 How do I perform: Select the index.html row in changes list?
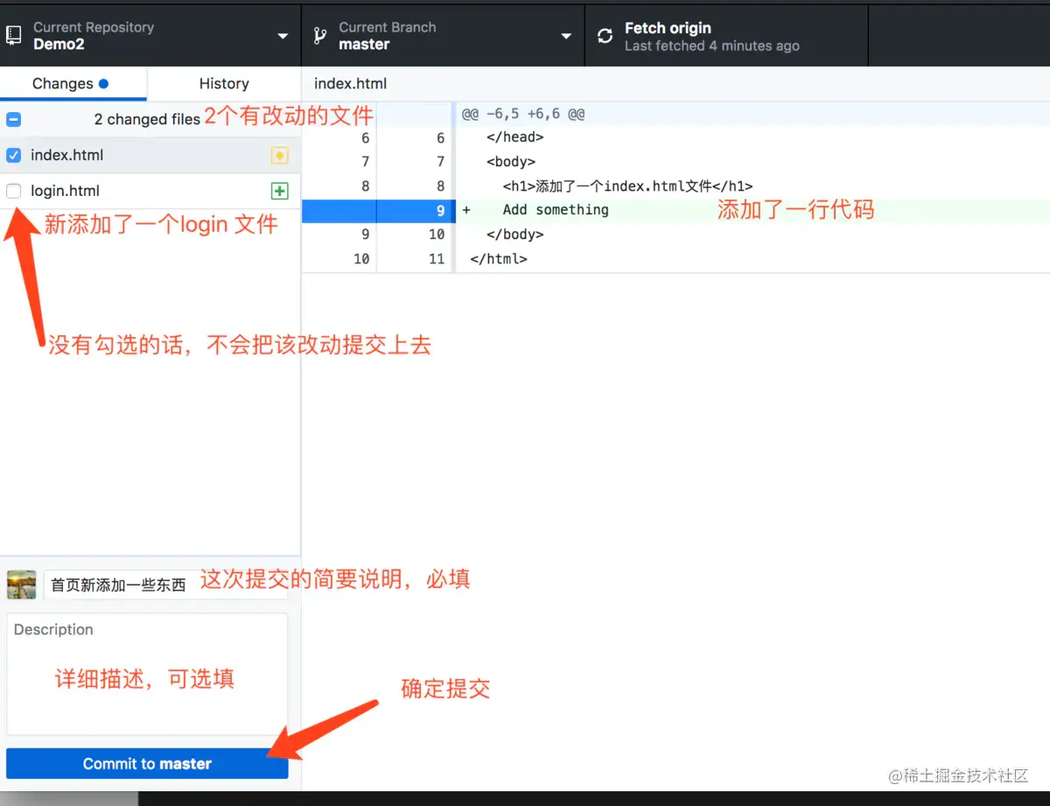150,156
